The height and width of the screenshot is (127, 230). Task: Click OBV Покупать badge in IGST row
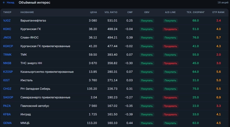[147, 81]
